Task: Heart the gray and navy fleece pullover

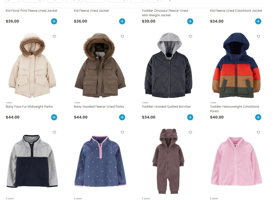Action: (54, 132)
